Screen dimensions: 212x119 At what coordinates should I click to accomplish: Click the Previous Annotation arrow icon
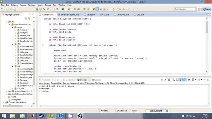coord(114,9)
